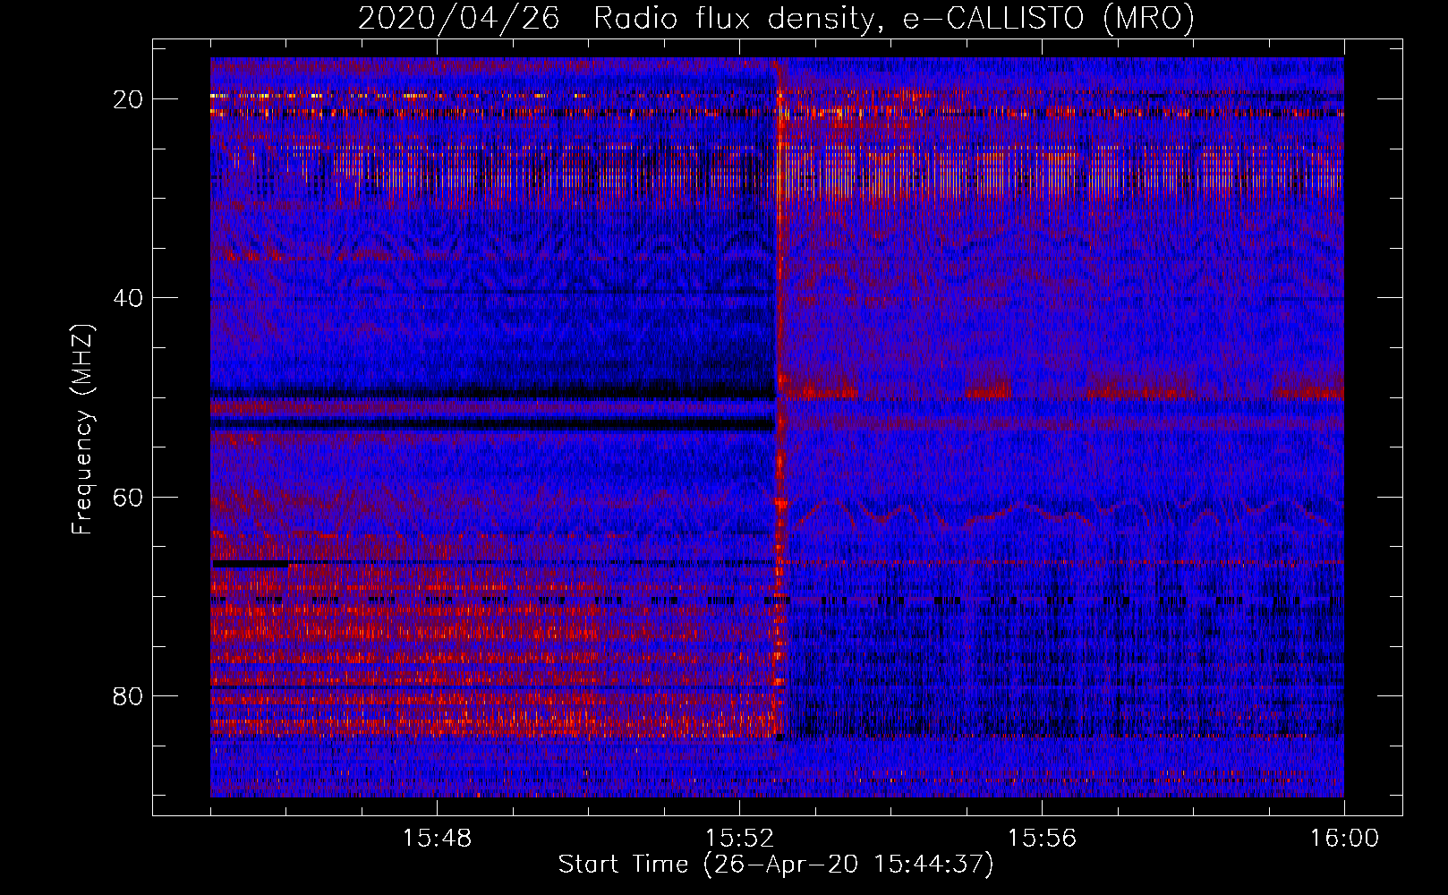Click the 60 MHz tick label

129,497
